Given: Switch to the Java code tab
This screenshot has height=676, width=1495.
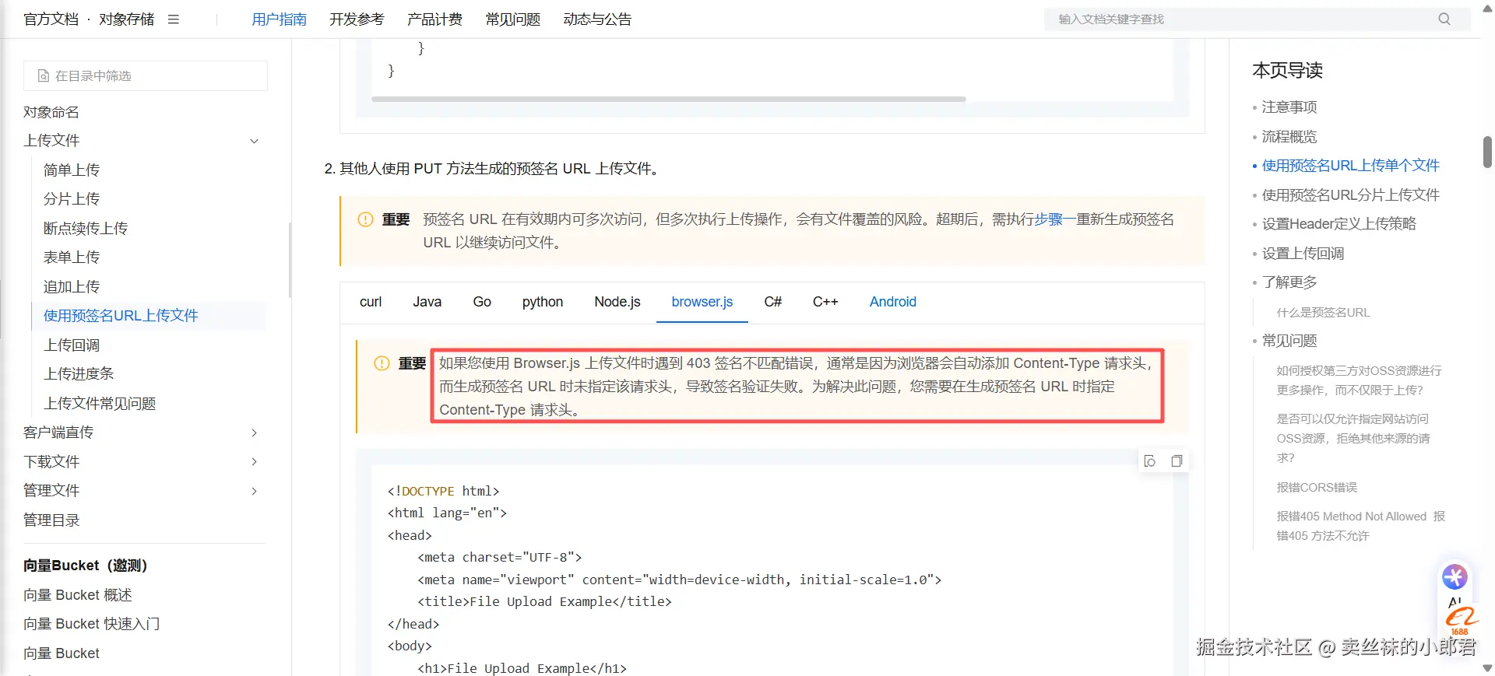Looking at the screenshot, I should [427, 302].
